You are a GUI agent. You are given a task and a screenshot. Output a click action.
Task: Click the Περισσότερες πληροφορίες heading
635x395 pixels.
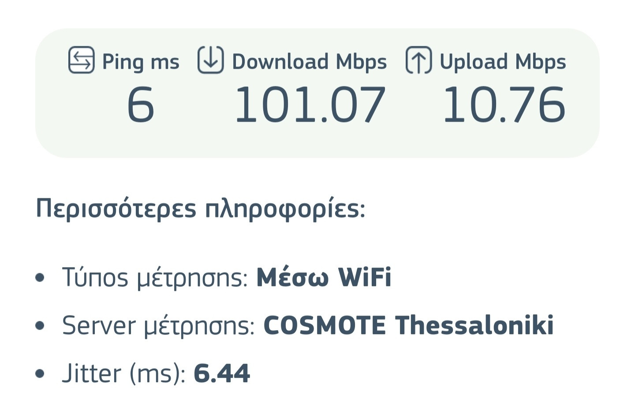pos(200,209)
